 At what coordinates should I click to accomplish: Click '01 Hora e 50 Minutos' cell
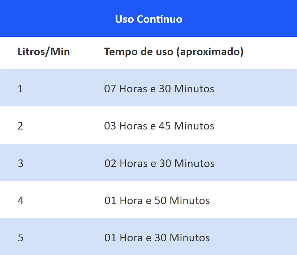click(x=157, y=201)
